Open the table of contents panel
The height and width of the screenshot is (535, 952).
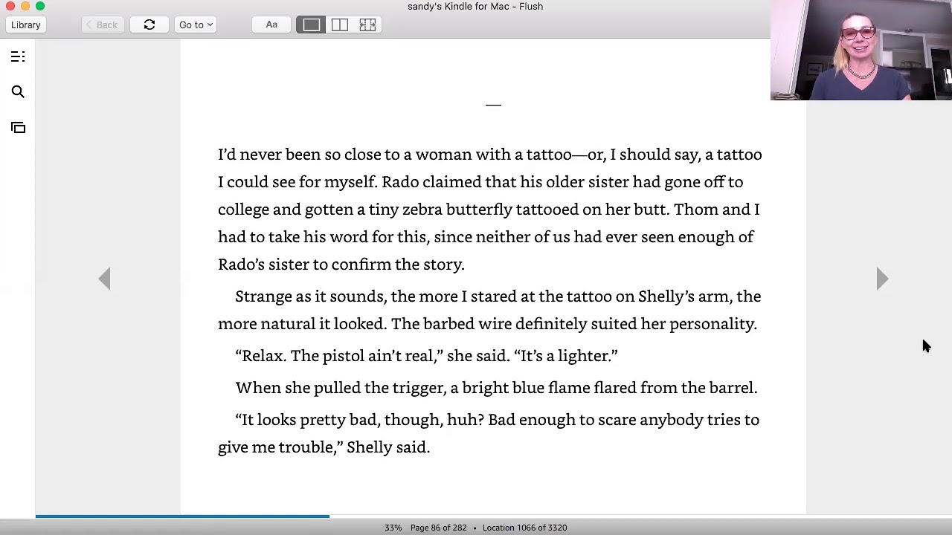pos(18,57)
